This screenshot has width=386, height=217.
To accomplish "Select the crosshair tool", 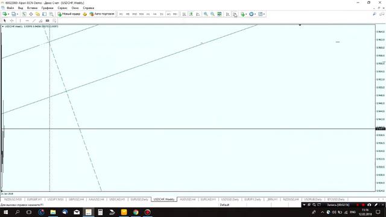I will pyautogui.click(x=11, y=20).
